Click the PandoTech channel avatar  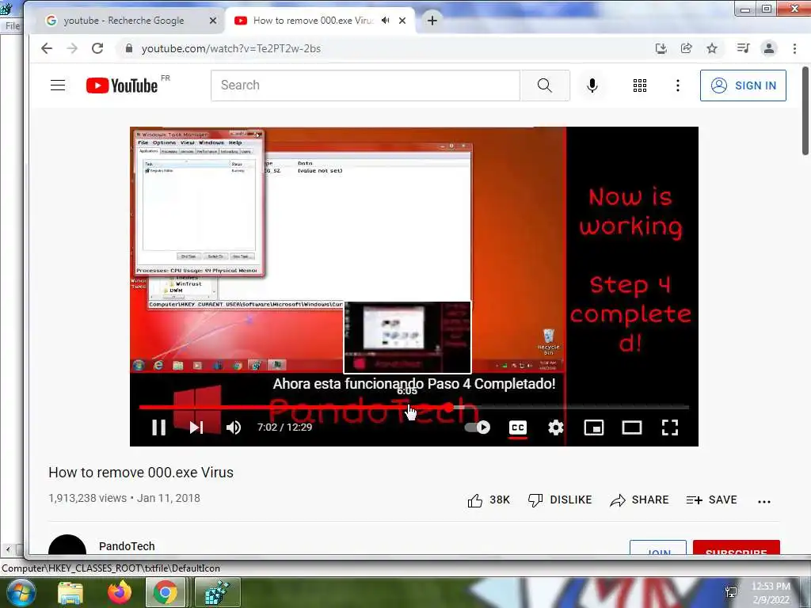pos(67,545)
